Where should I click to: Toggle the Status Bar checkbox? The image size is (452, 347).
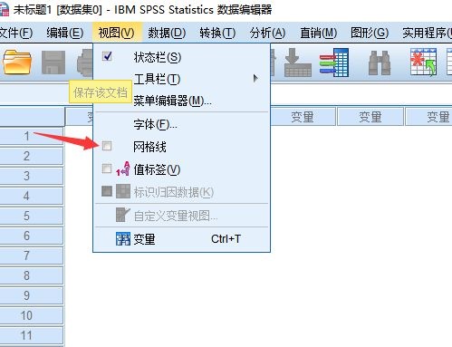point(107,56)
